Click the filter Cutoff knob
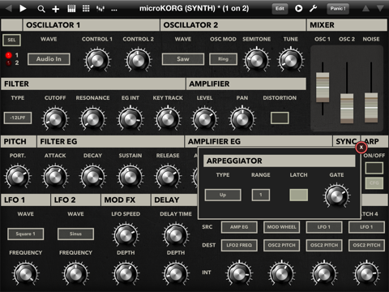The width and height of the screenshot is (389, 292). pyautogui.click(x=55, y=119)
